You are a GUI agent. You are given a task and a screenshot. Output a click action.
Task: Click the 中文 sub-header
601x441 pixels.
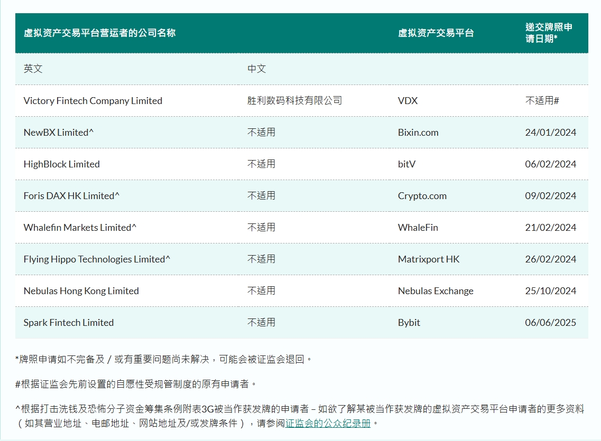[256, 69]
